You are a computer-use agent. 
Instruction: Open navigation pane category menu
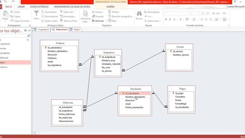(26, 30)
